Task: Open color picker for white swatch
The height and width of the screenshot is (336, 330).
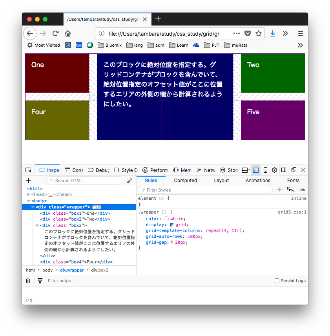Action: click(x=166, y=219)
